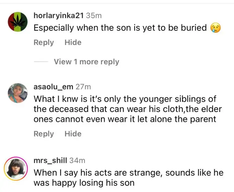Go to the mrs_shill username profile
Viewport: 234px width, 192px height.
[x=50, y=160]
